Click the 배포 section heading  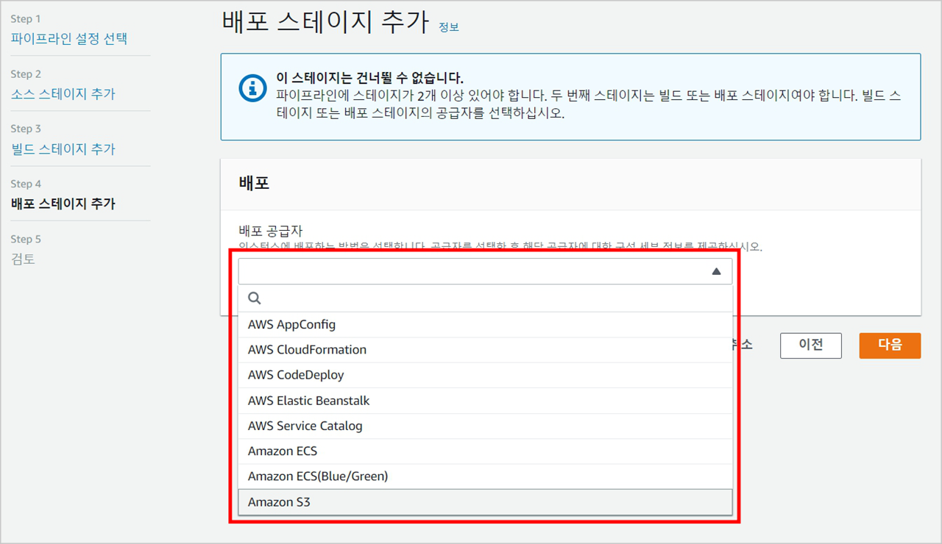[254, 184]
